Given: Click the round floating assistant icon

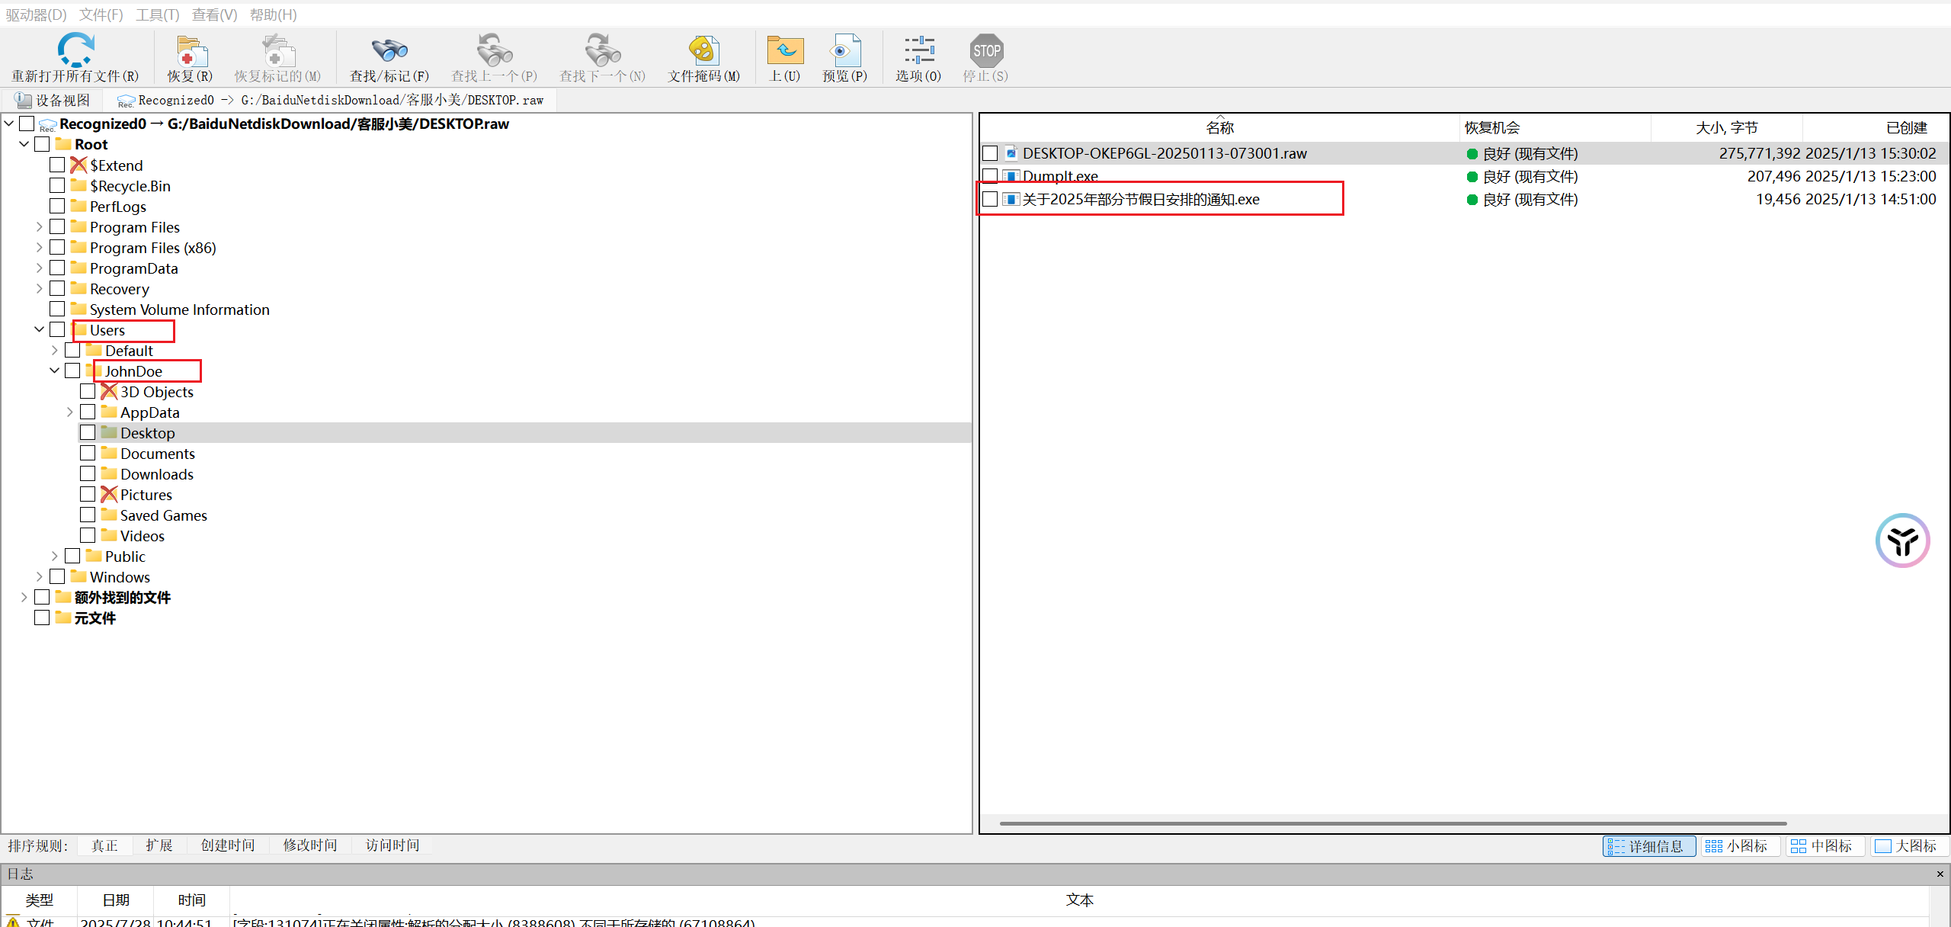Looking at the screenshot, I should 1902,540.
